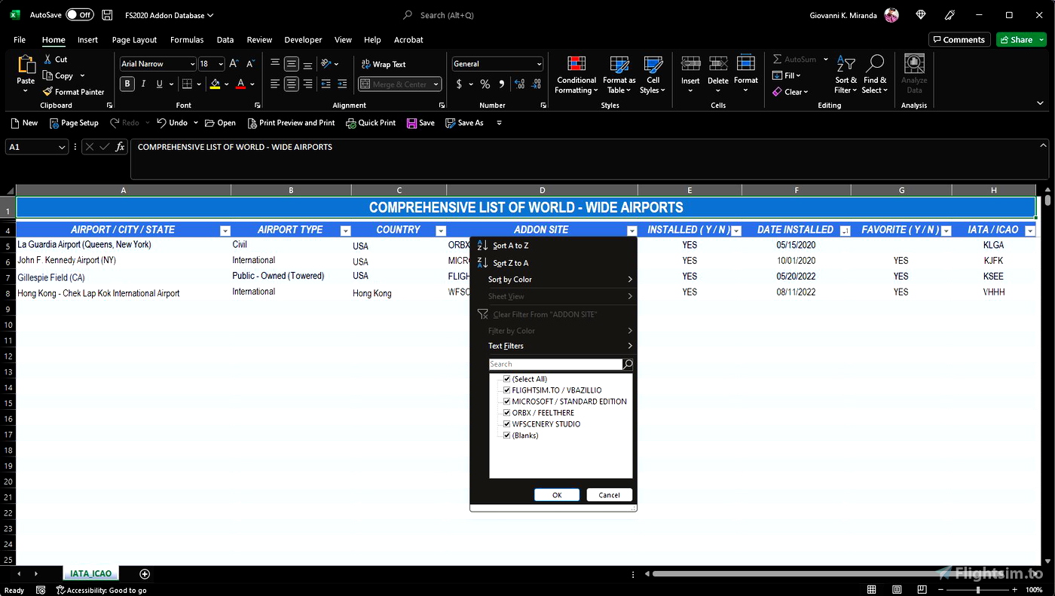Open the General number format dropdown
Screen dimensions: 1055x596
point(539,64)
